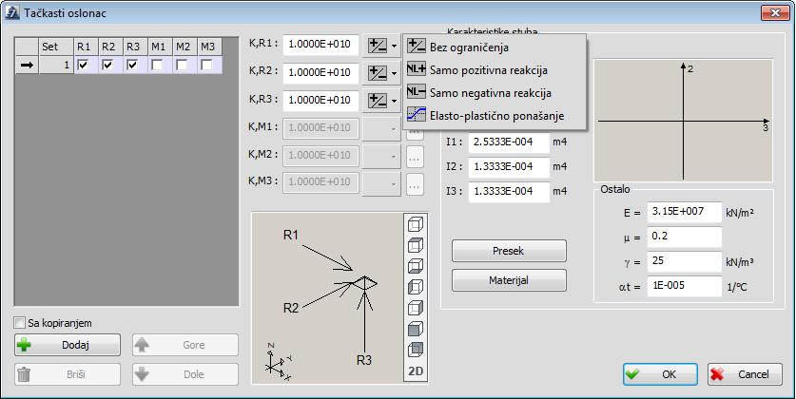This screenshot has width=796, height=399.
Task: Click the Dodaj button
Action: [x=68, y=345]
